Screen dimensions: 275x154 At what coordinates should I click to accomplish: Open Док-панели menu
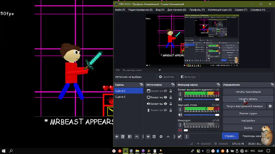177,10
